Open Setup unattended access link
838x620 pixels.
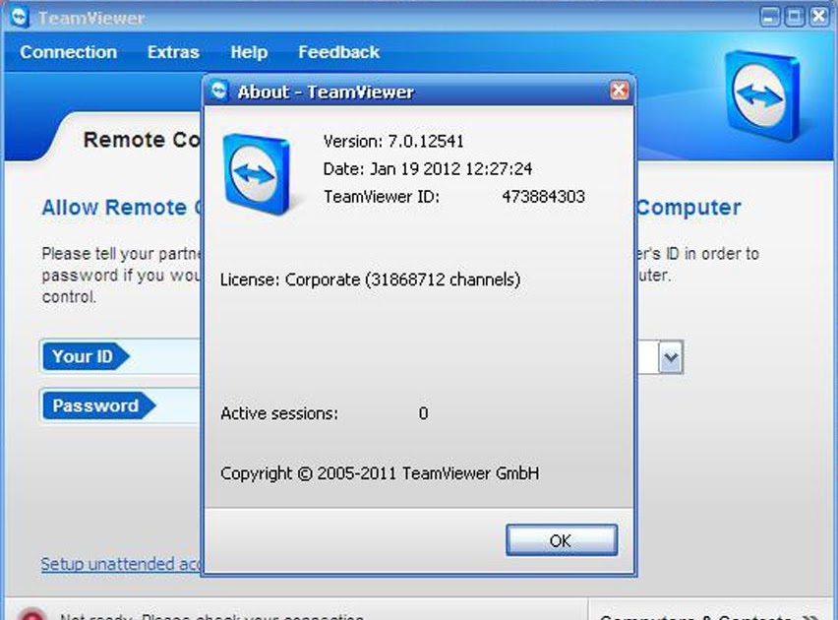pyautogui.click(x=122, y=564)
